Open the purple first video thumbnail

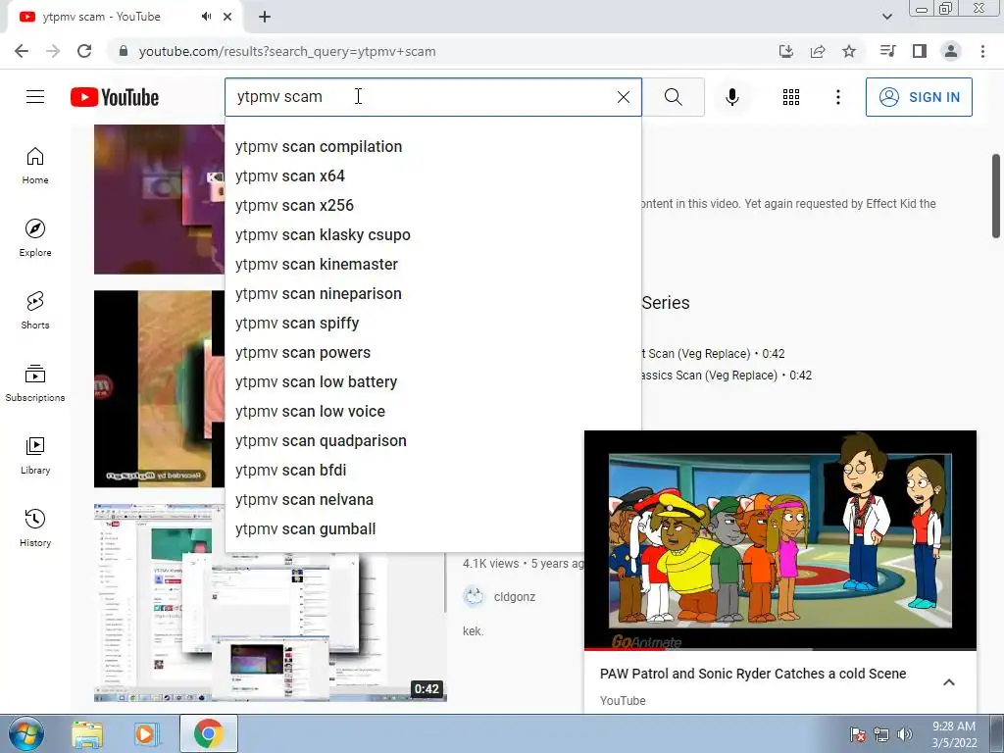pos(159,199)
